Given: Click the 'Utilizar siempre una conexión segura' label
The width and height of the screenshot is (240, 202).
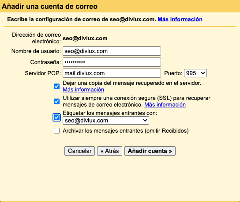Looking at the screenshot, I should 136,101.
